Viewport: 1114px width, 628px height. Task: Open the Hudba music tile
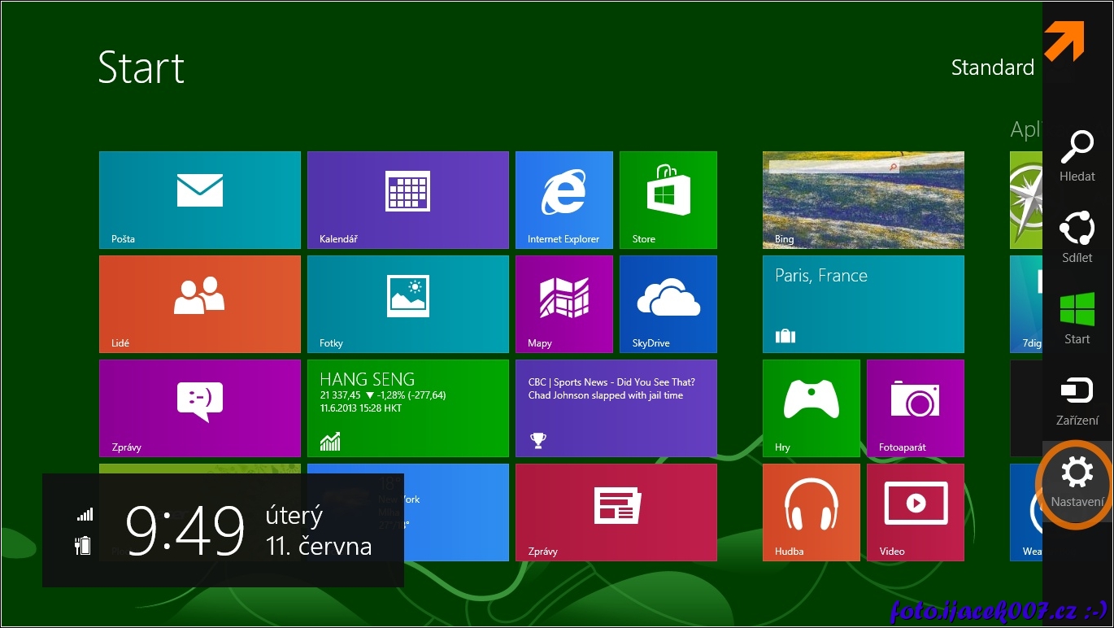(x=811, y=512)
